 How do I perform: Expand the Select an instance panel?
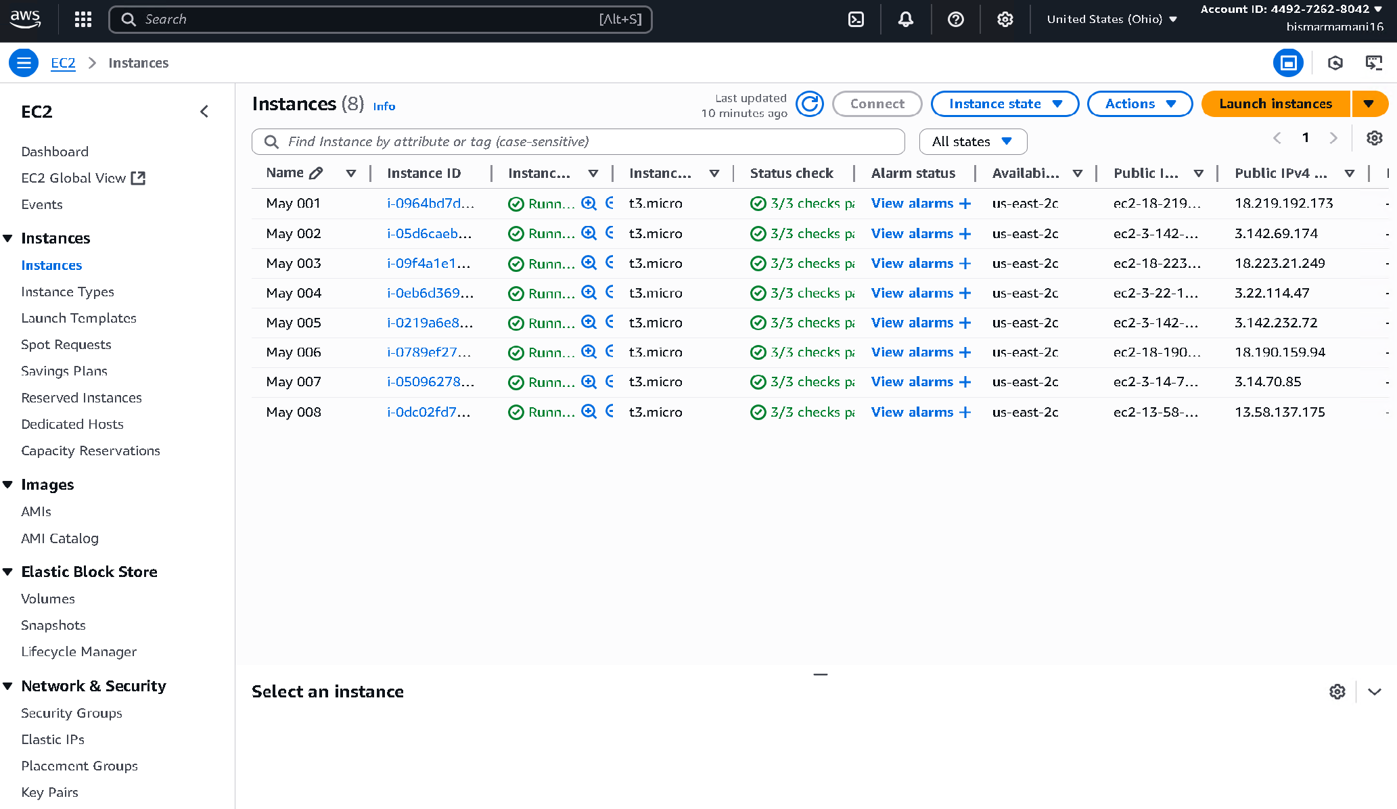(x=1375, y=691)
